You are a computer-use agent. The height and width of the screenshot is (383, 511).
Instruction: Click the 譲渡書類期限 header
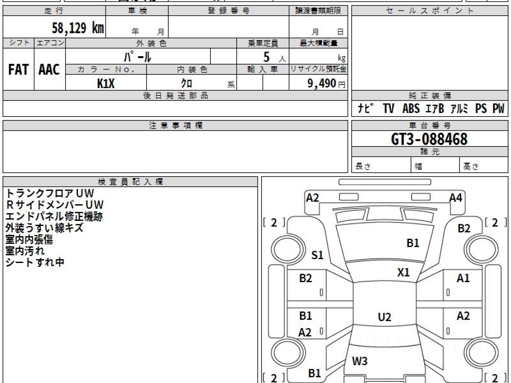coord(319,11)
